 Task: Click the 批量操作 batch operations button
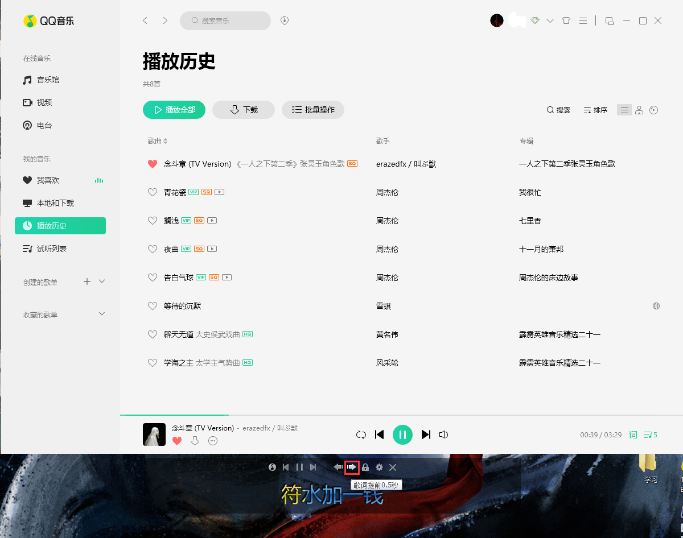click(312, 110)
